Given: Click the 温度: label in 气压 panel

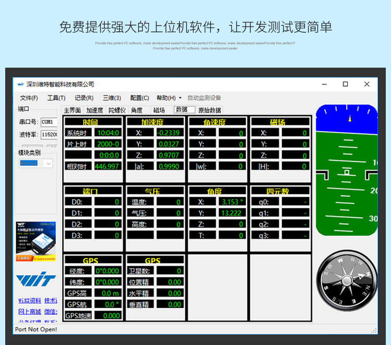Looking at the screenshot, I should tap(140, 201).
